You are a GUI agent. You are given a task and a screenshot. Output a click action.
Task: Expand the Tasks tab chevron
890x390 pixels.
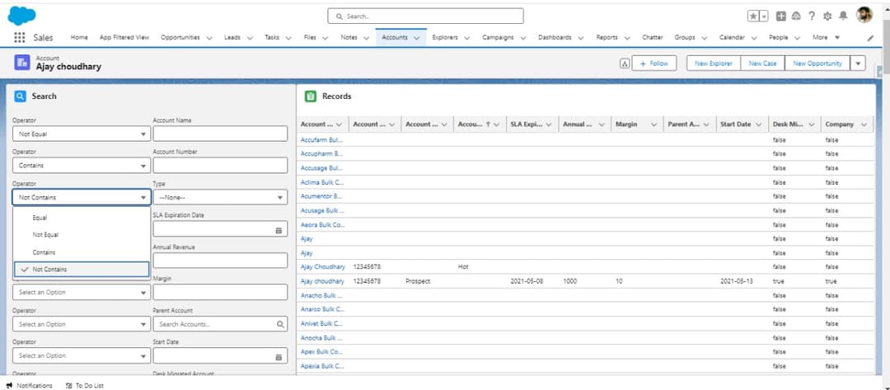point(288,38)
